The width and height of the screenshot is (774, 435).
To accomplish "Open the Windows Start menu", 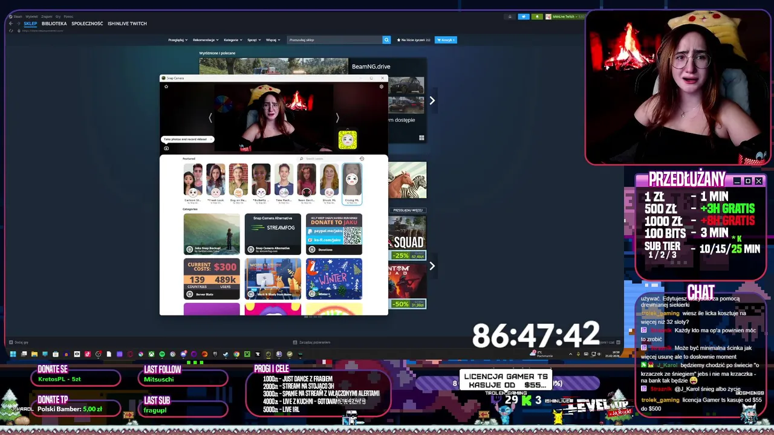I will click(x=13, y=354).
